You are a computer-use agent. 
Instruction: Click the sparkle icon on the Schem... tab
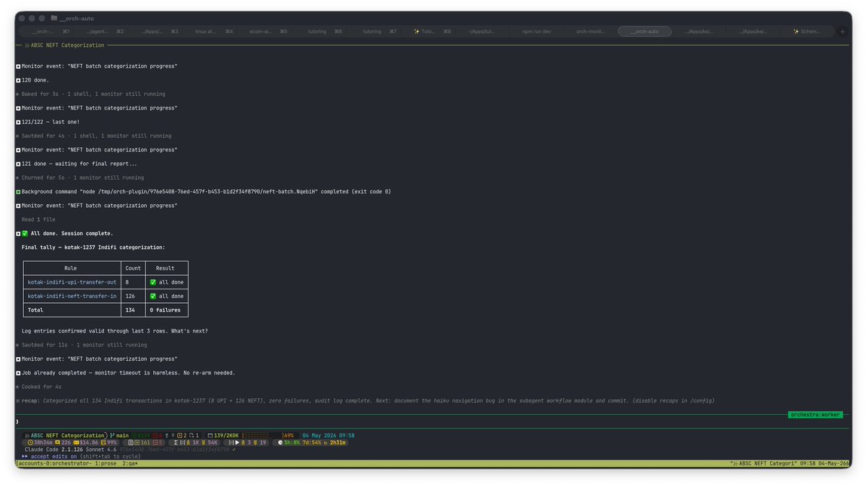(x=796, y=32)
